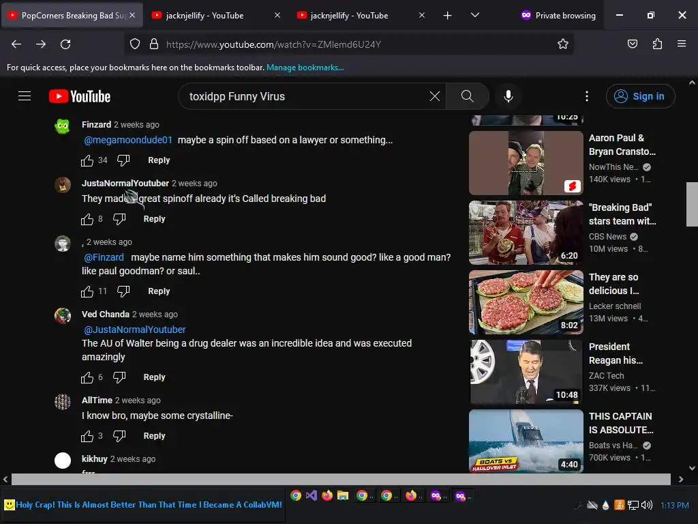Reply to JustaNormalYoutuber's comment
This screenshot has height=524, width=698.
[x=155, y=219]
